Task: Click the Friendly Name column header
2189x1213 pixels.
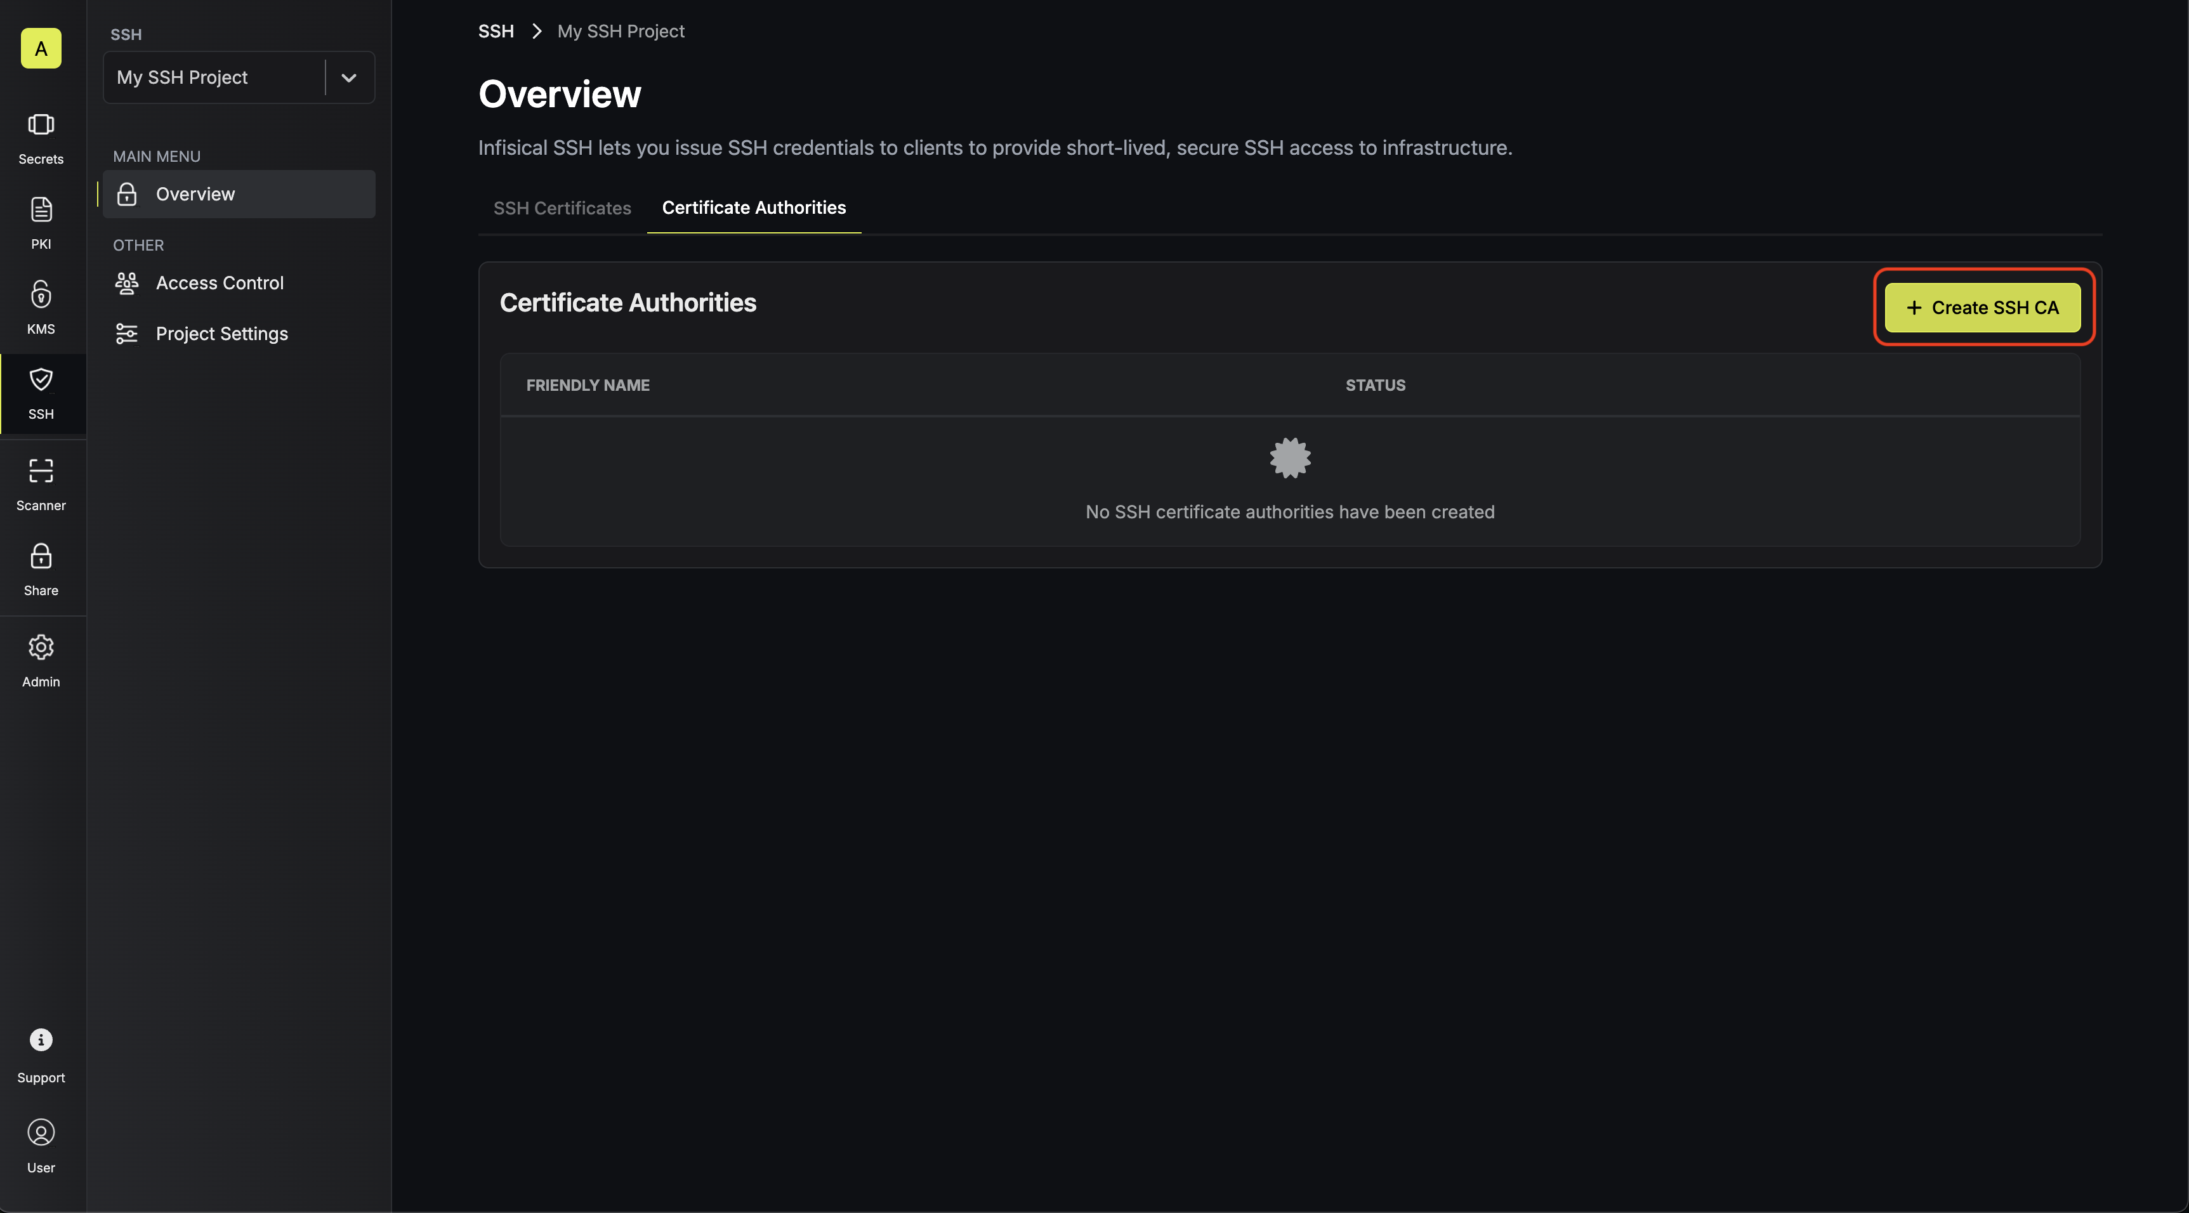Action: point(588,386)
